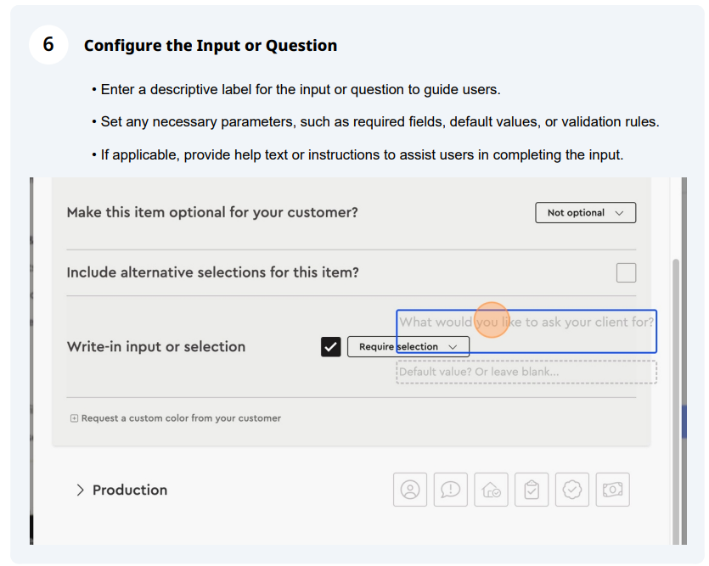Click the vertical scrollbar thumb on the right
The width and height of the screenshot is (709, 566).
point(676,402)
